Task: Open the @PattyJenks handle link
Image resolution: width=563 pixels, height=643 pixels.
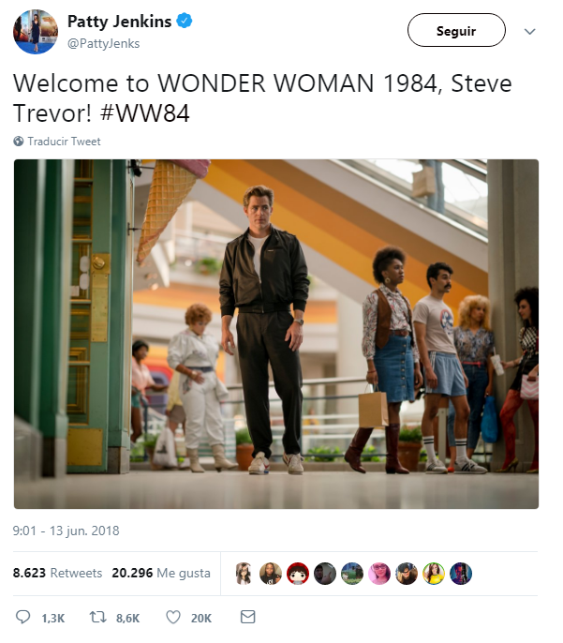Action: coord(103,43)
